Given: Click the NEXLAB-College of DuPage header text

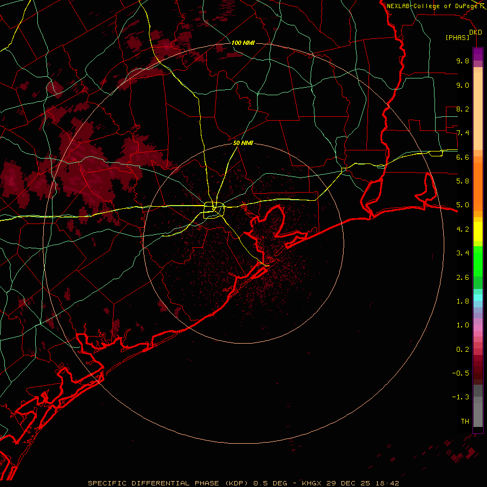Looking at the screenshot, I should click(x=433, y=6).
